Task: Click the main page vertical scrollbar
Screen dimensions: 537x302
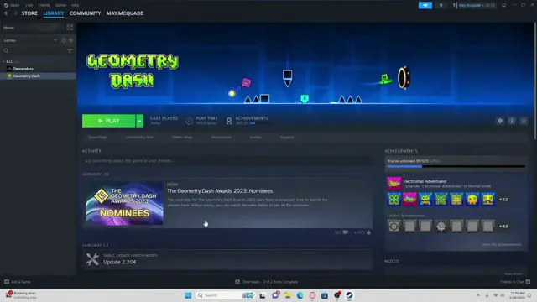Action: 535,81
